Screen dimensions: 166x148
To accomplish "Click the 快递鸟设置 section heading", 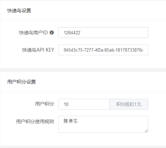I will tap(19, 11).
